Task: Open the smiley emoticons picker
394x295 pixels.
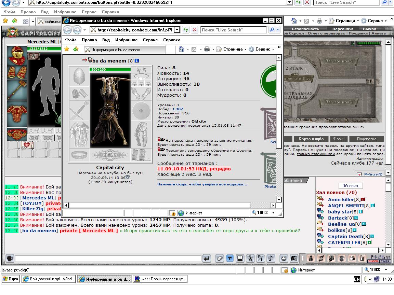Action: pos(284,258)
